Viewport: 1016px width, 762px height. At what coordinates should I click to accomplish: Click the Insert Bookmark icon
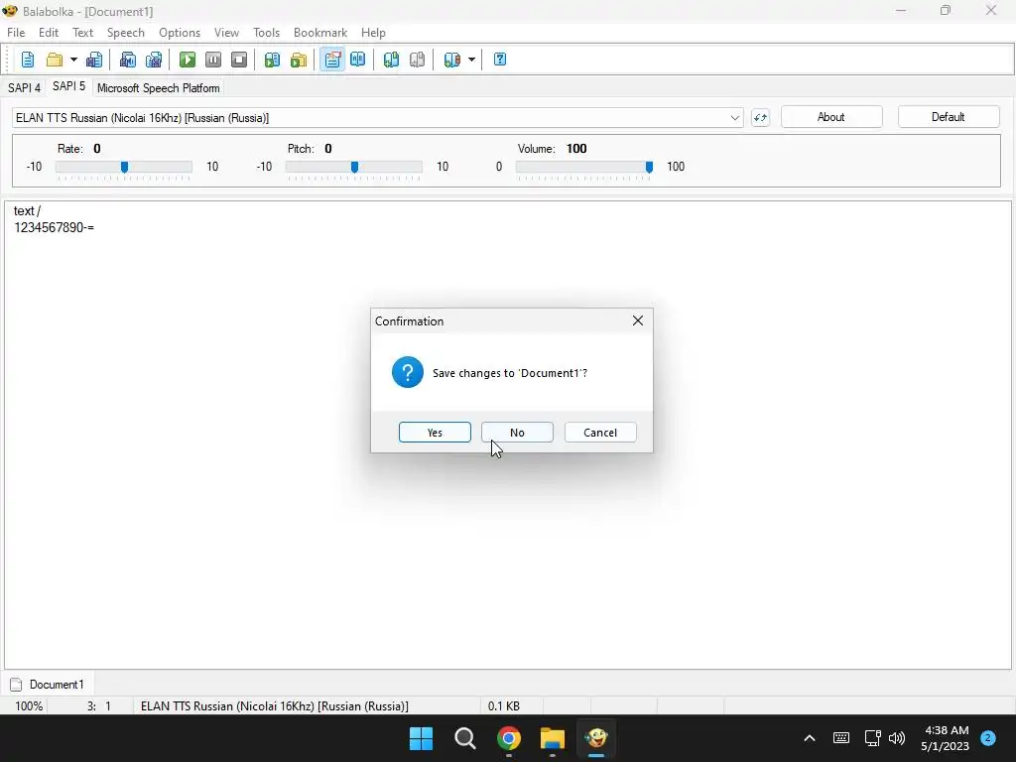pyautogui.click(x=391, y=60)
